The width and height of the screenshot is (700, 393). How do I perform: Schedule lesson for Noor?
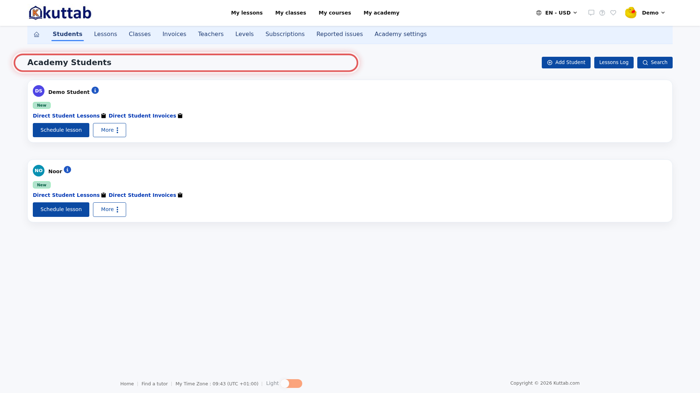[61, 210]
